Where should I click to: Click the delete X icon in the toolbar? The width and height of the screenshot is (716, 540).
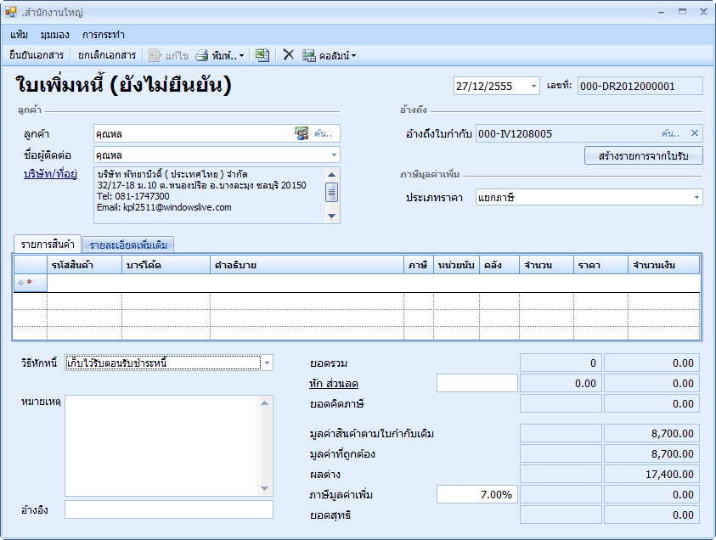288,55
